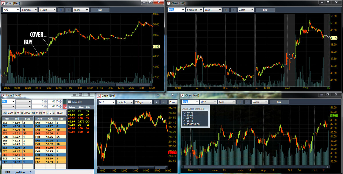
Task: Select the ask row at 50.50
Action: point(50,148)
